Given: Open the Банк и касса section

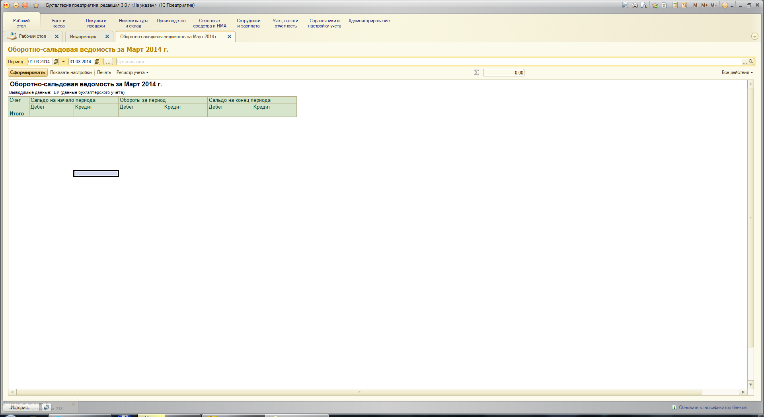Looking at the screenshot, I should click(x=58, y=23).
